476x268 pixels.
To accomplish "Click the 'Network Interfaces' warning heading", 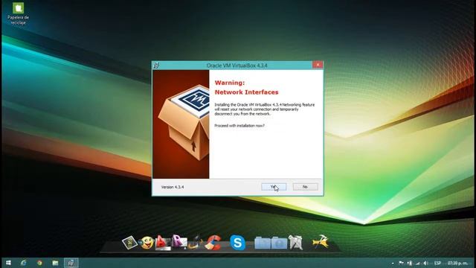I will (246, 92).
